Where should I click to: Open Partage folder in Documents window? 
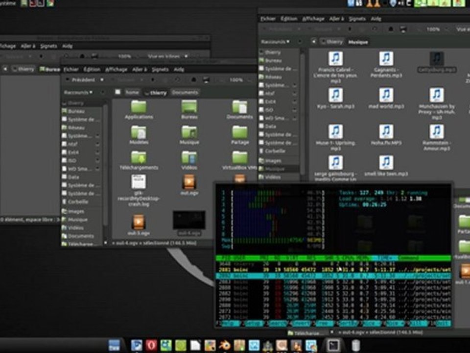240,135
